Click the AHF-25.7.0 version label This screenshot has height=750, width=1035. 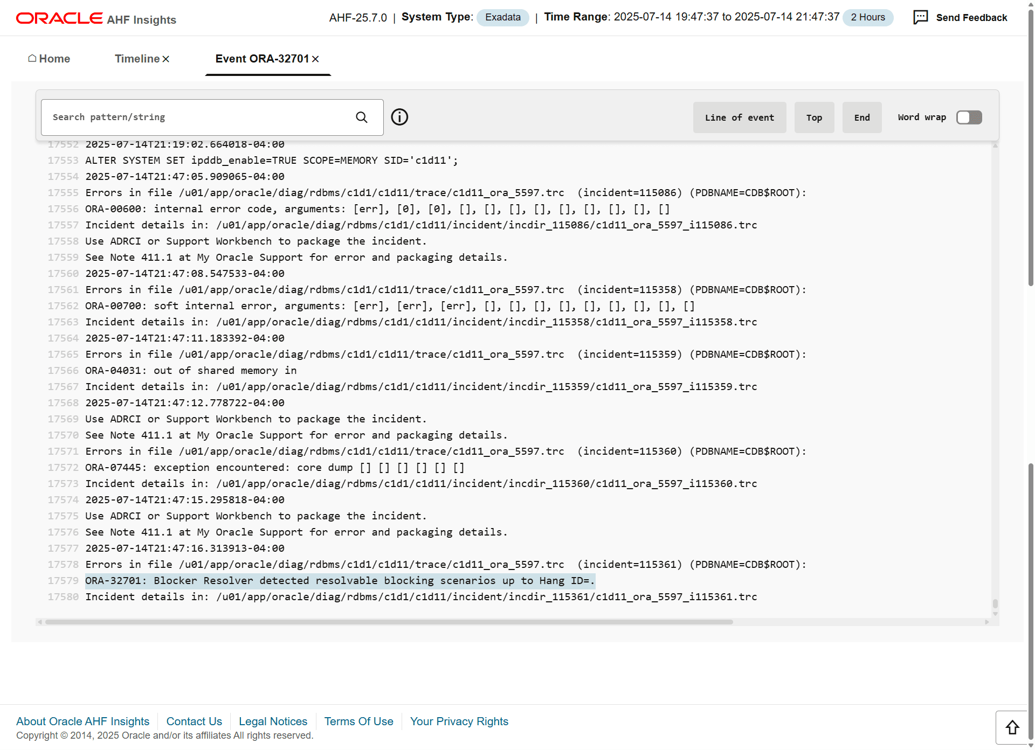click(x=358, y=18)
